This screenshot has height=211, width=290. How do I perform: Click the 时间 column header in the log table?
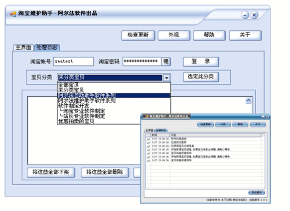tap(160, 135)
